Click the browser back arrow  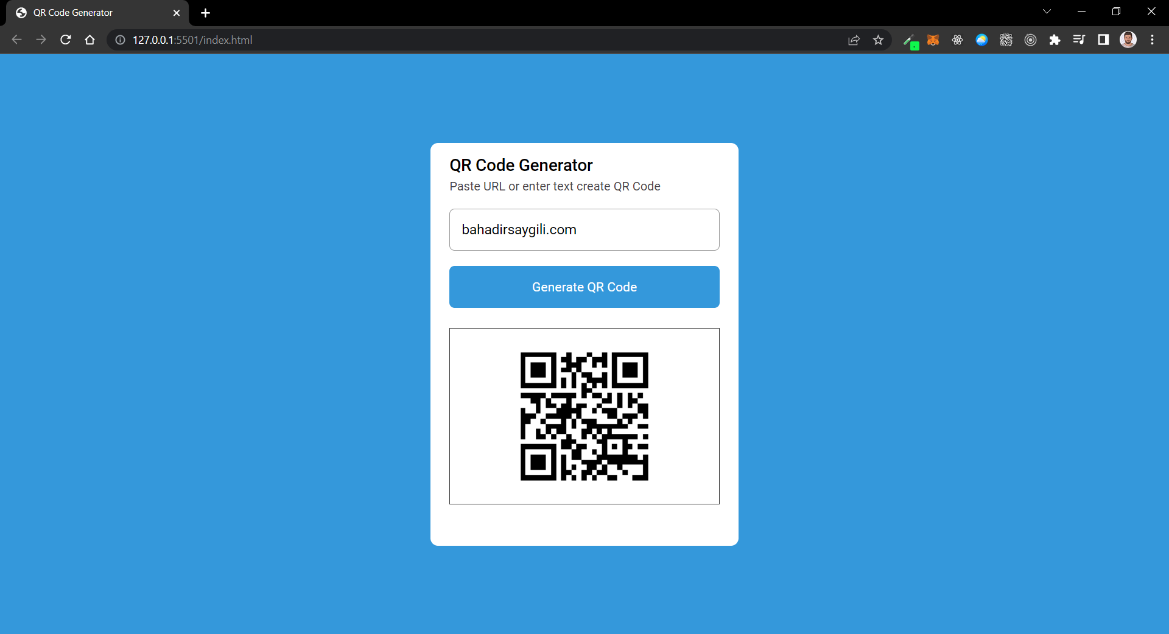[x=16, y=40]
